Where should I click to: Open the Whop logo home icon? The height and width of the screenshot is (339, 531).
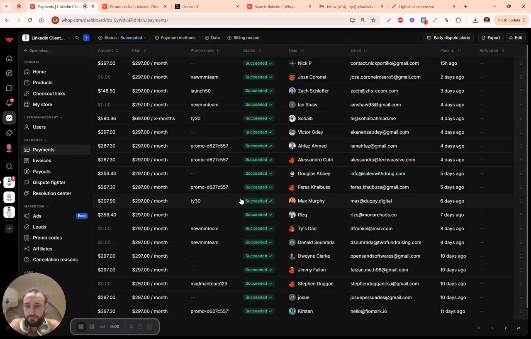click(9, 39)
